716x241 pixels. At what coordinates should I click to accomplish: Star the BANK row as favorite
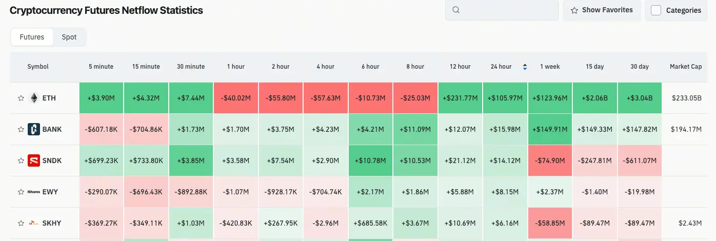click(21, 129)
